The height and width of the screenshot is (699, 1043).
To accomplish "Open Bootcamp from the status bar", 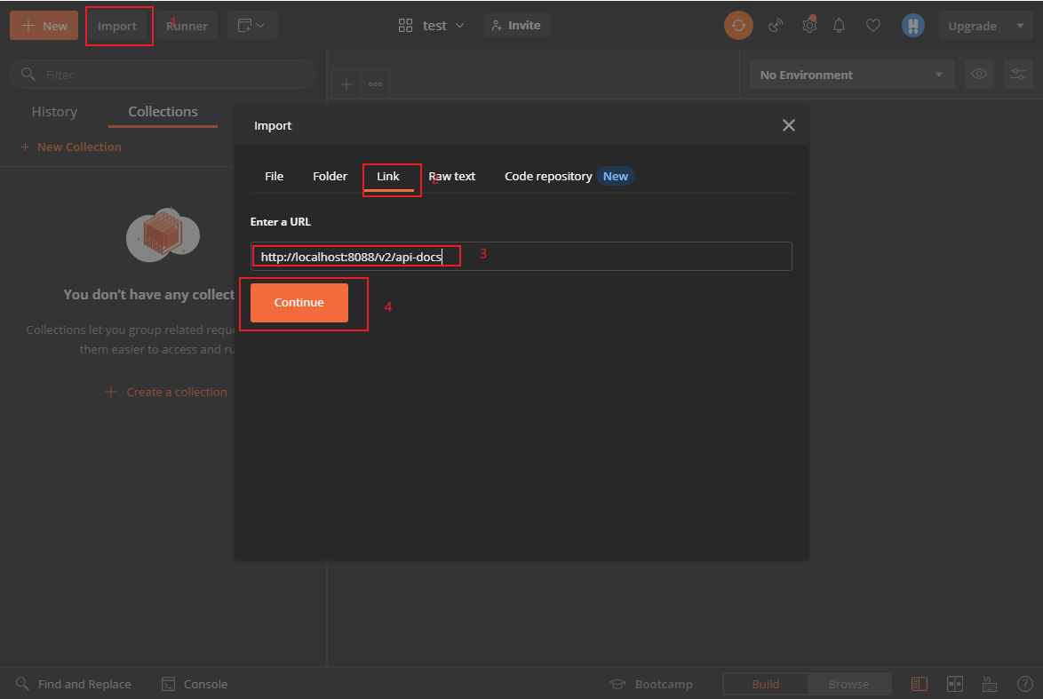I will [651, 685].
